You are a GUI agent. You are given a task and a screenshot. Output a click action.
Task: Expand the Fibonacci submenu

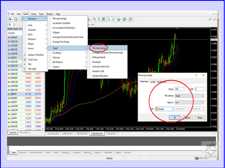tap(35, 39)
